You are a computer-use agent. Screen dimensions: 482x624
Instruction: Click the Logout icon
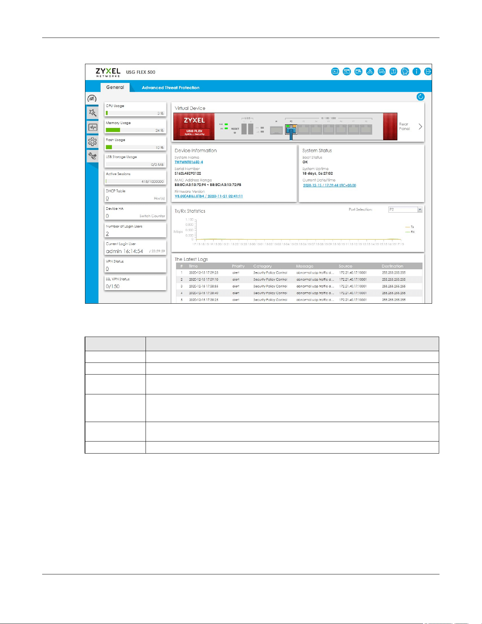tap(428, 72)
